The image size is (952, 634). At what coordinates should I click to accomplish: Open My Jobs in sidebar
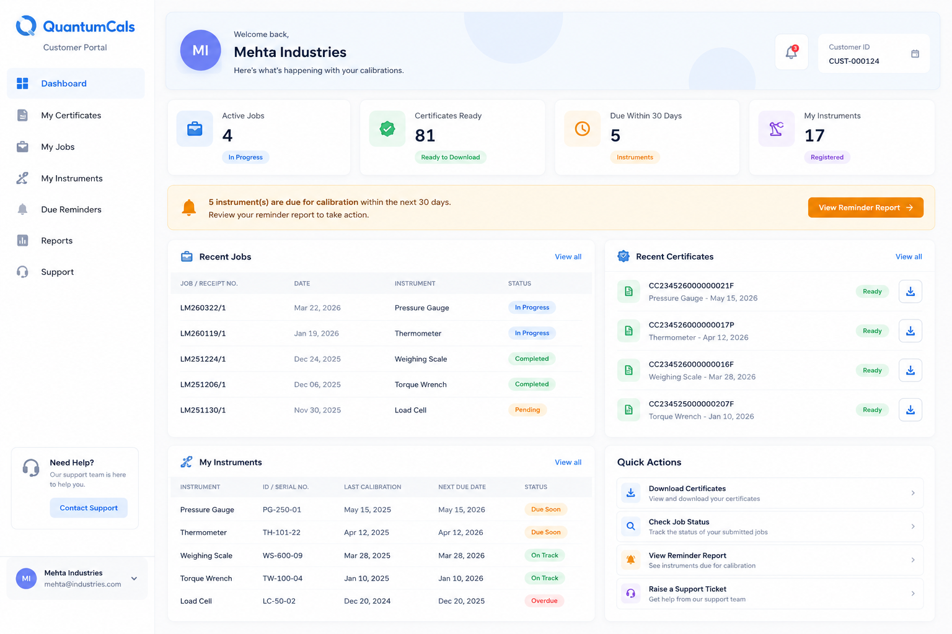pos(76,147)
